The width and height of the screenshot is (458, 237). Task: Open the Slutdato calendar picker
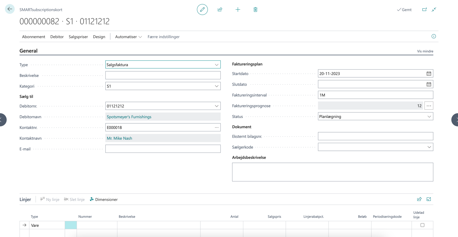click(x=429, y=84)
